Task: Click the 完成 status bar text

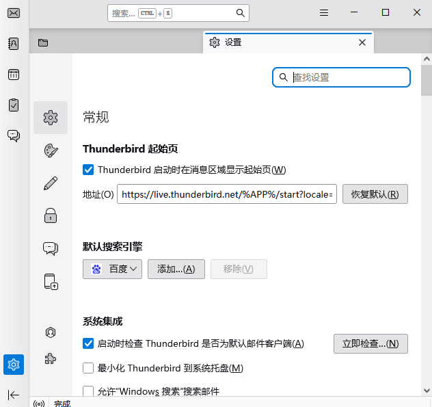Action: tap(62, 404)
